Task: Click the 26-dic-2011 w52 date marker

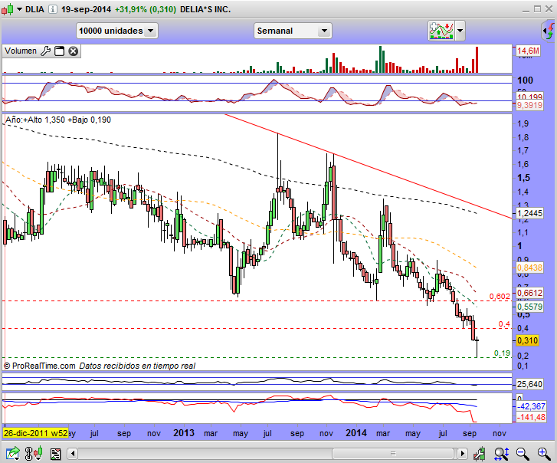Action: click(35, 433)
